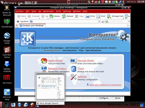Screen dimensions: 145x108
Task: Select the Conquer your Desktop! tab
Action: click(x=32, y=25)
